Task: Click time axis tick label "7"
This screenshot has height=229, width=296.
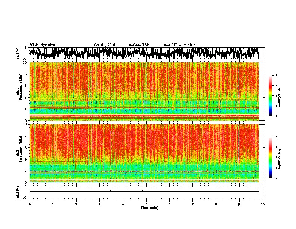Action: 193,204
